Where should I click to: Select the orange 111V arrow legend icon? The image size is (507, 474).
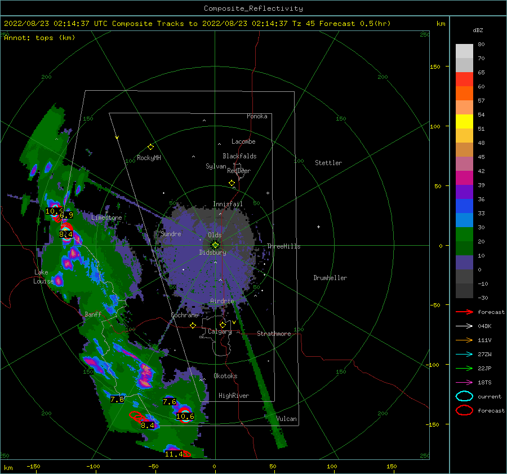[464, 340]
